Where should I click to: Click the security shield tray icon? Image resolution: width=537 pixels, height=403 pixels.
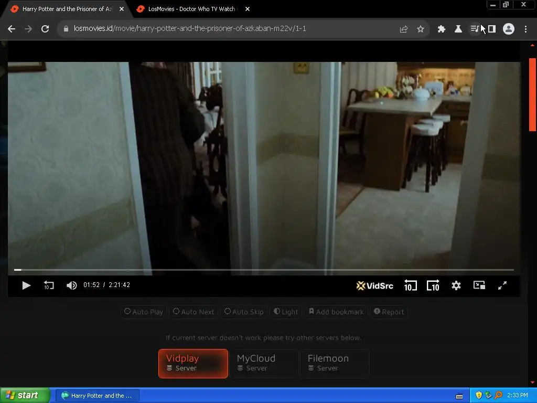(479, 396)
